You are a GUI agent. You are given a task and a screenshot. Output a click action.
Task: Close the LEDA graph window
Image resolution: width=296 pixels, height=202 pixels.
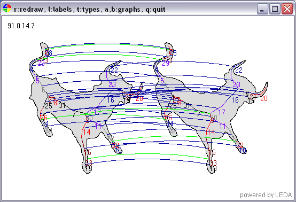point(287,9)
